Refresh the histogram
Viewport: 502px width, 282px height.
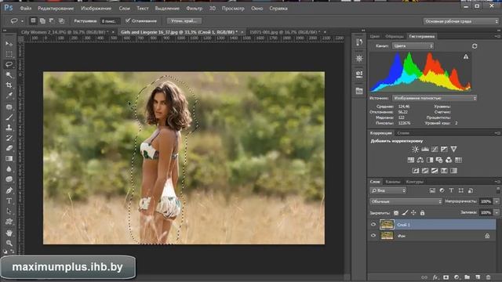tap(475, 46)
